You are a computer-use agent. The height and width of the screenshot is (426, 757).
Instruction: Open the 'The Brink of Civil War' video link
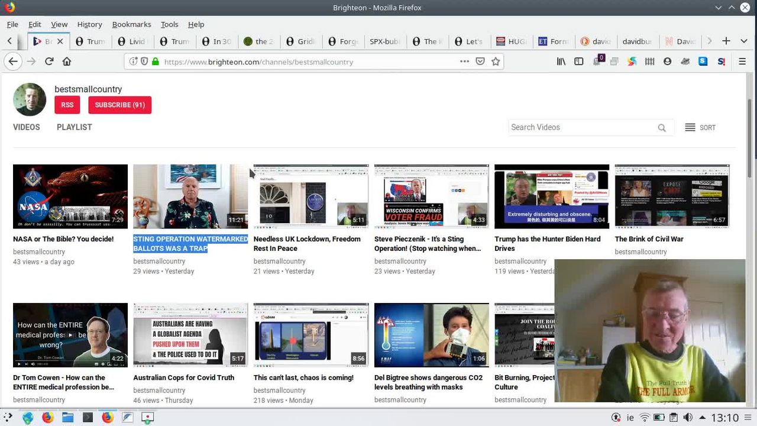(x=649, y=239)
